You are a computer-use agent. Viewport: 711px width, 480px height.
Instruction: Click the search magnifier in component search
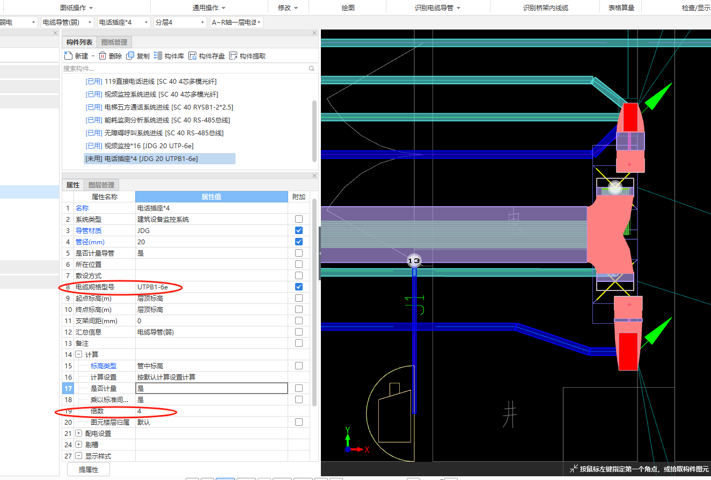pyautogui.click(x=312, y=69)
